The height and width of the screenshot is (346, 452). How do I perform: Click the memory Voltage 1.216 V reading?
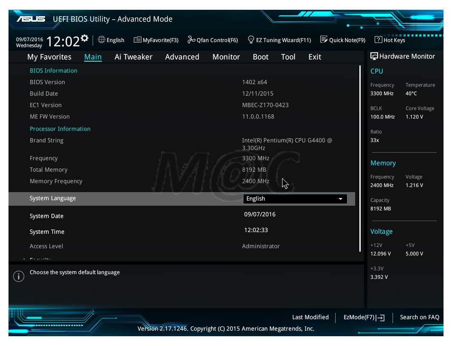click(414, 185)
